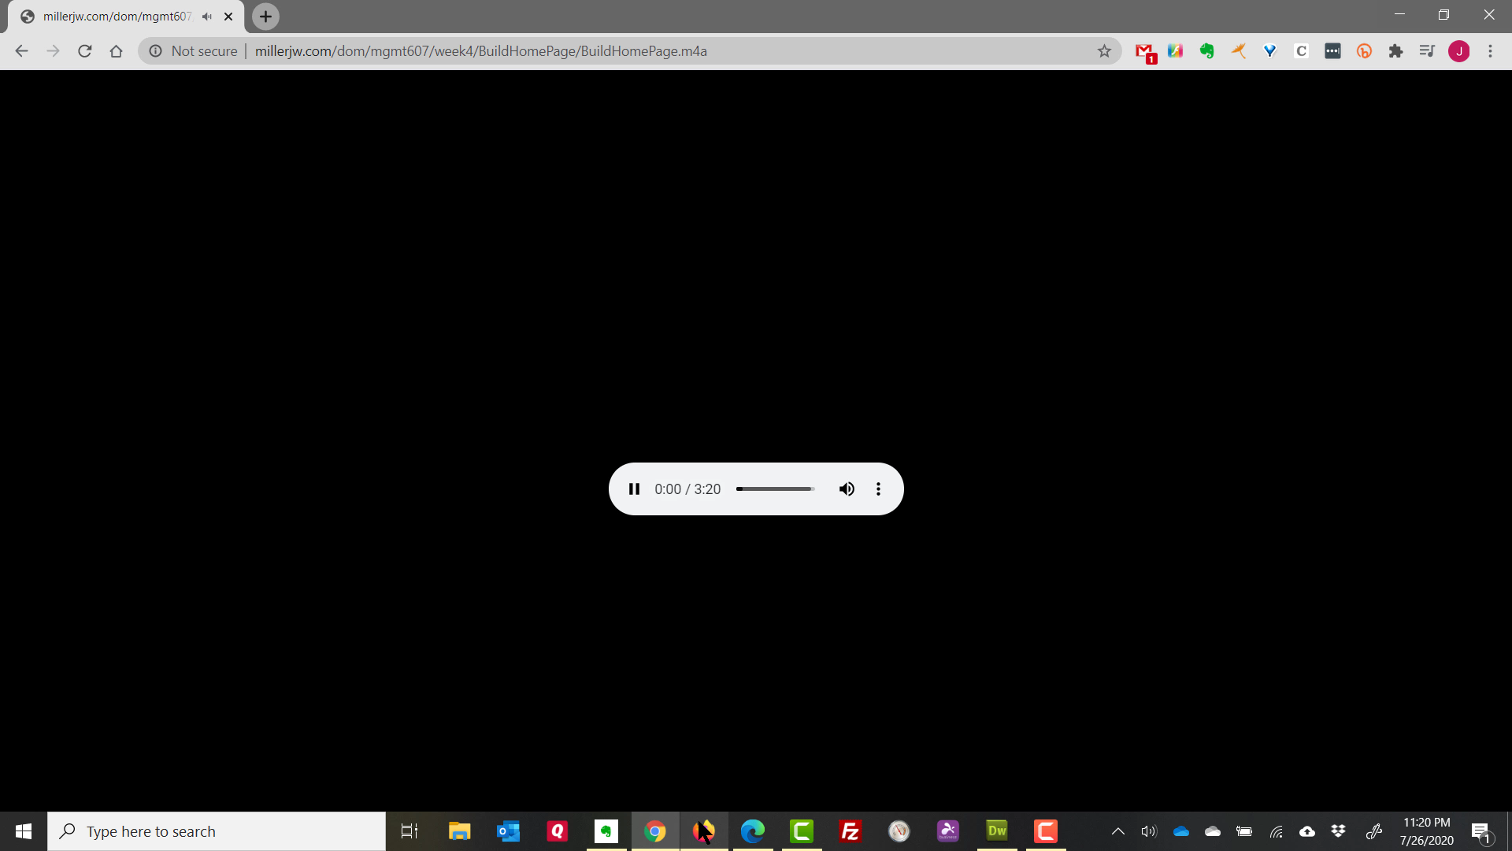This screenshot has height=851, width=1512.
Task: Mute the audio player volume
Action: tap(847, 489)
